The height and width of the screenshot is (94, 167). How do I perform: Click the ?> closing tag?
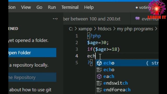tap(90, 63)
